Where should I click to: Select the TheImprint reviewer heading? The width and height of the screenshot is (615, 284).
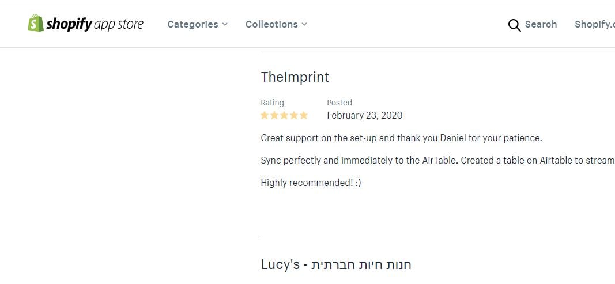(295, 77)
